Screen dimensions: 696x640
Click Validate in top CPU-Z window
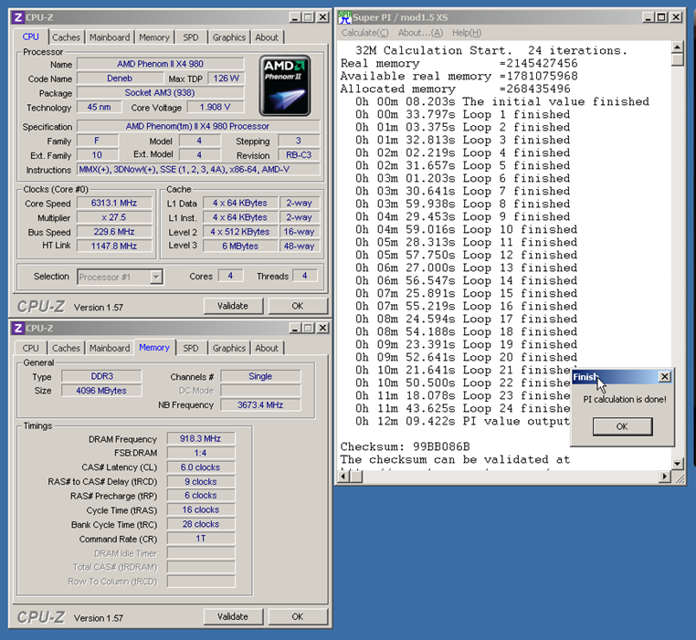[x=233, y=306]
